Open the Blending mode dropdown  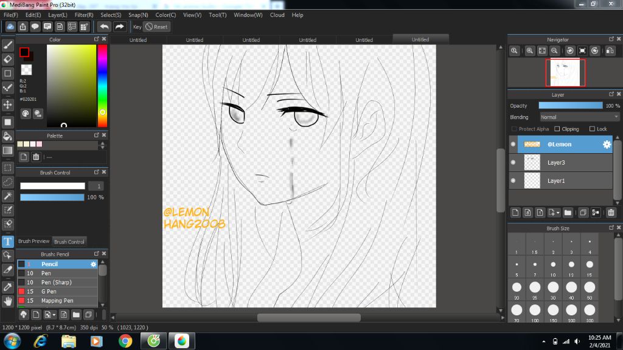579,117
